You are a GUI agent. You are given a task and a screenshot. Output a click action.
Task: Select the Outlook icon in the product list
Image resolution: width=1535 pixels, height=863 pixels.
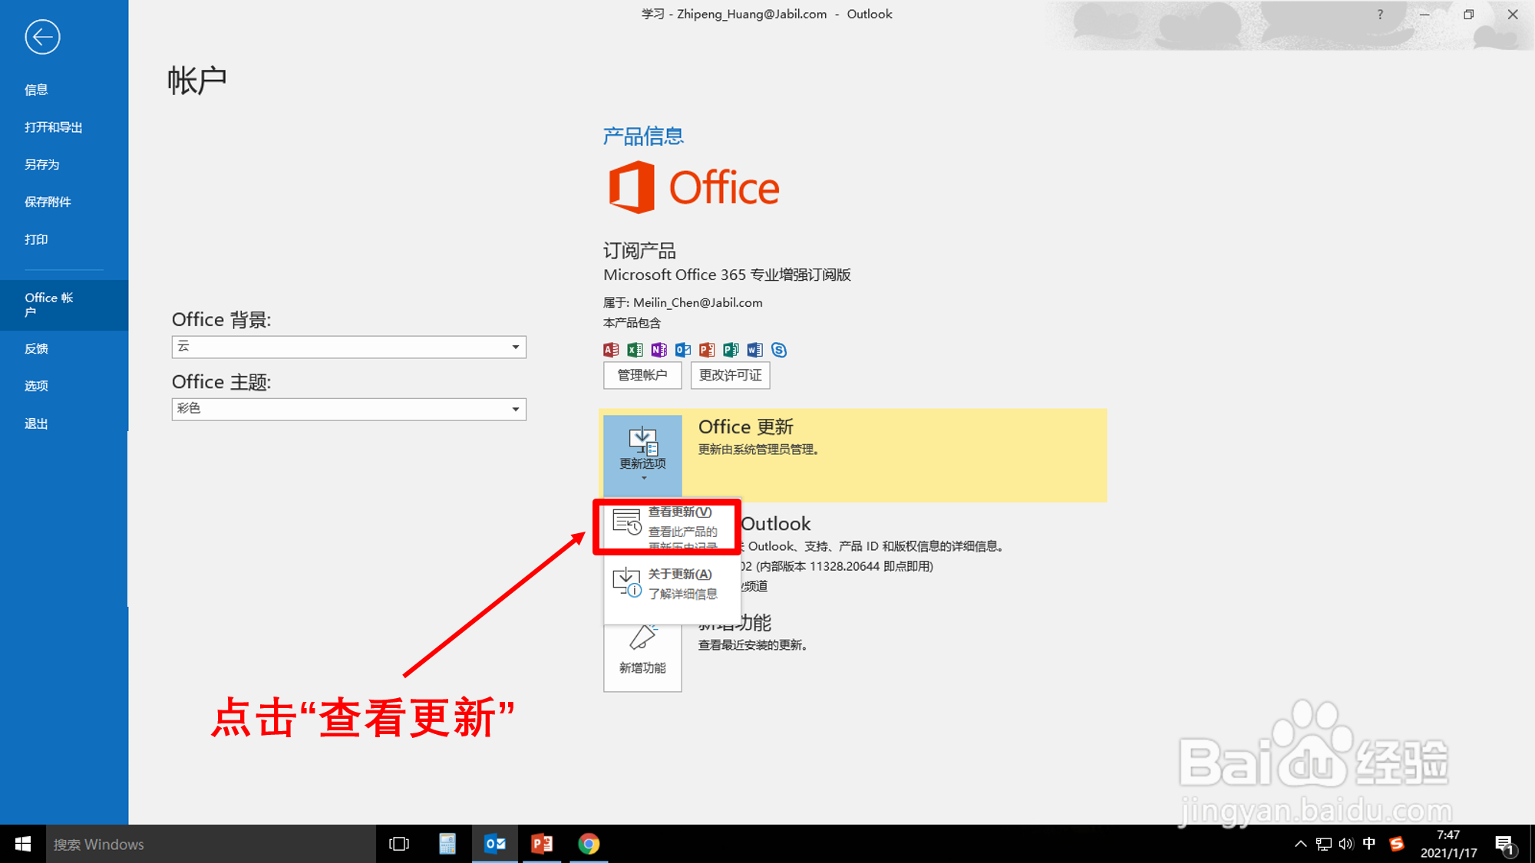pos(682,350)
